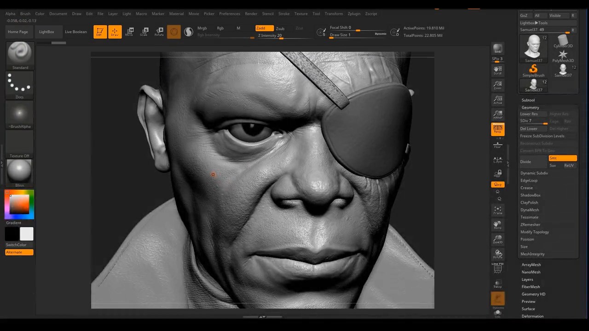589x331 pixels.
Task: Click Del Lower button
Action: (533, 129)
